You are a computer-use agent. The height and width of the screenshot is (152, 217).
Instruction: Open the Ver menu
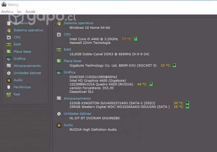[19, 12]
